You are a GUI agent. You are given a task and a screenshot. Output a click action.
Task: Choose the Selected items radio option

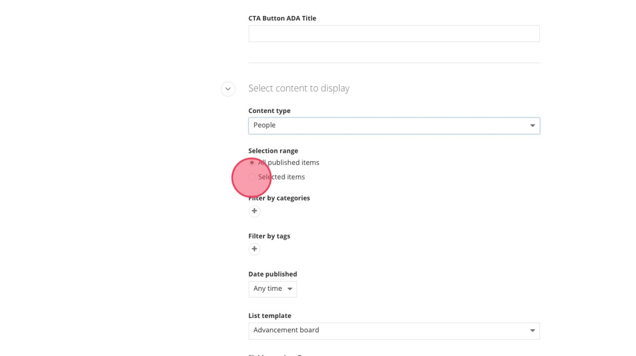(x=252, y=177)
